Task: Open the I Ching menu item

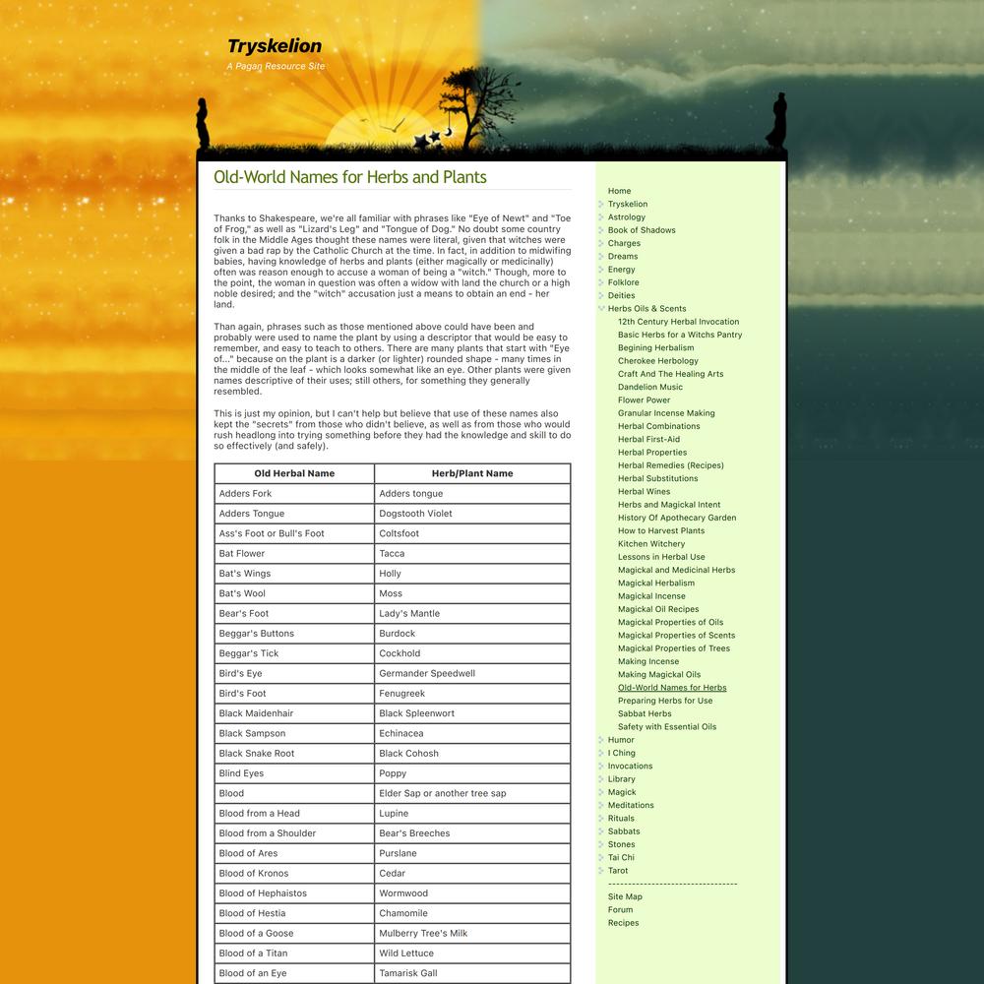Action: (621, 753)
